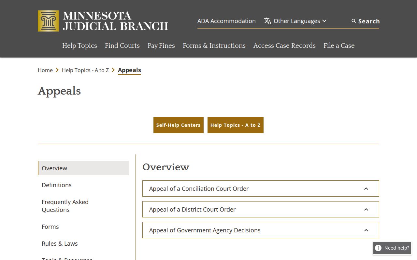Open Help Topics - A to Z breadcrumb

click(85, 70)
